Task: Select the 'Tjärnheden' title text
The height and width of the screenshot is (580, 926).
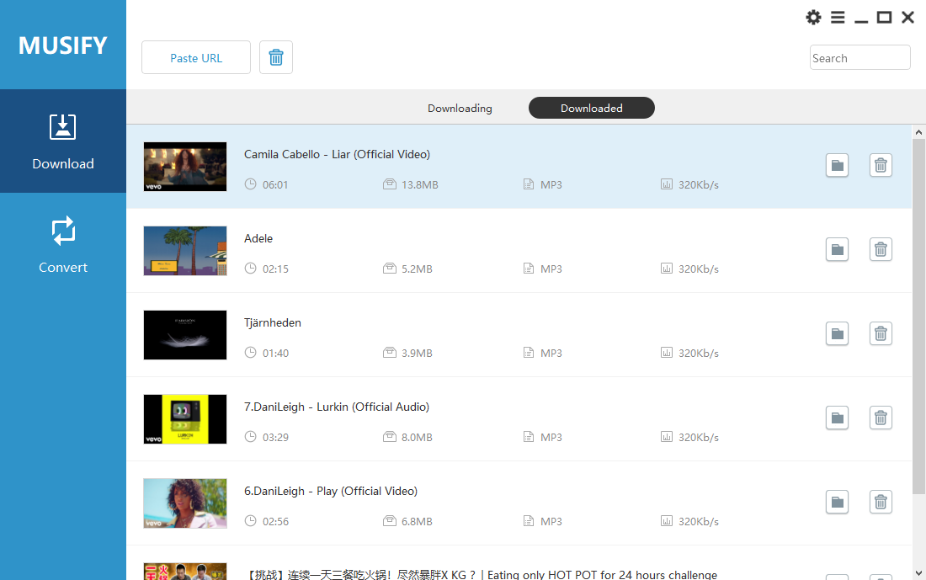Action: [272, 322]
